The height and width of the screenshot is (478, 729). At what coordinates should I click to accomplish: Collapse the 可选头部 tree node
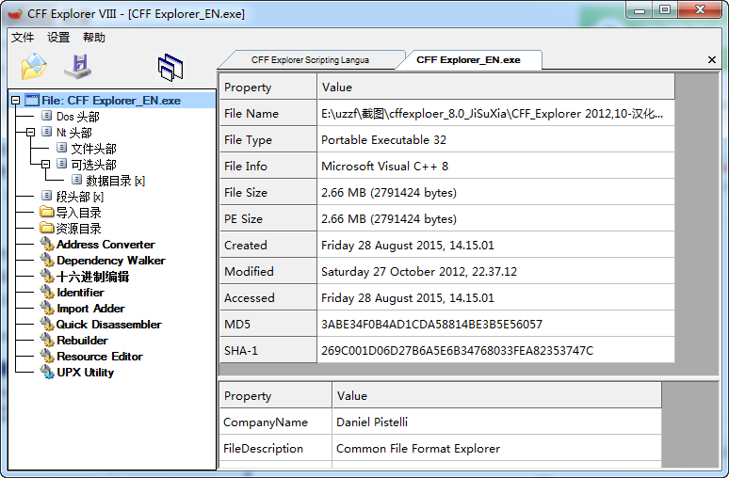46,165
